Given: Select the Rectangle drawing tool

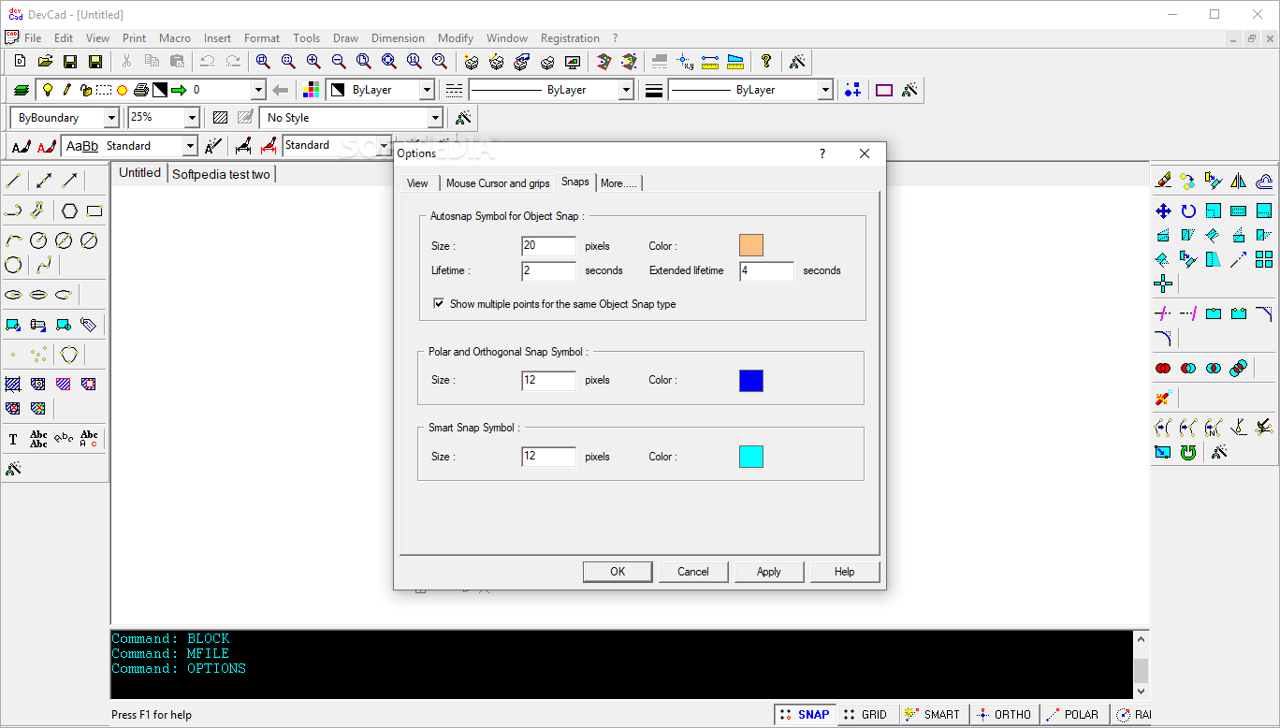Looking at the screenshot, I should tap(95, 211).
